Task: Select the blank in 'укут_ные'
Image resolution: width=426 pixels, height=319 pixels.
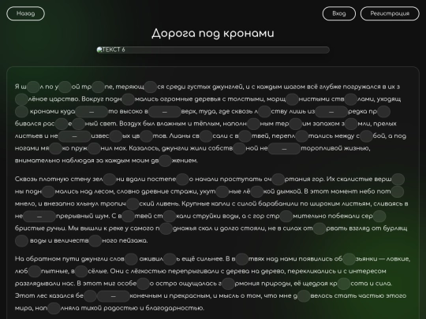Action: (x=222, y=191)
